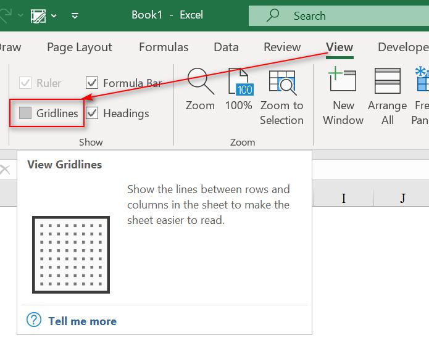This screenshot has height=359, width=429.
Task: Open the Data tab
Action: [226, 47]
